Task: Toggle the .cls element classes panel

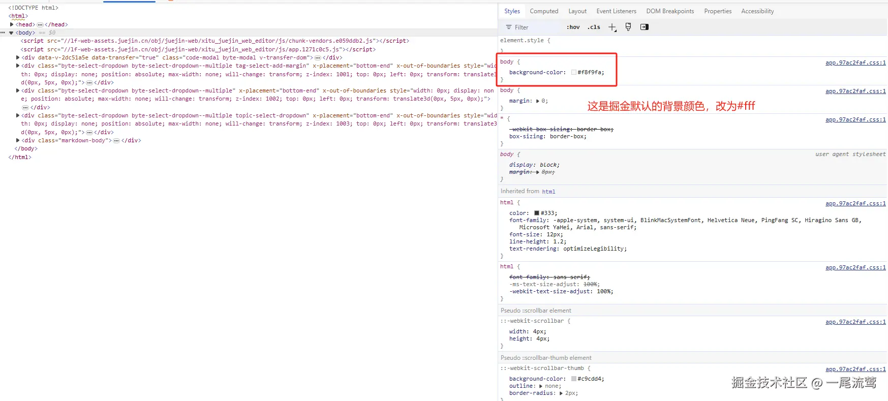Action: click(x=594, y=27)
